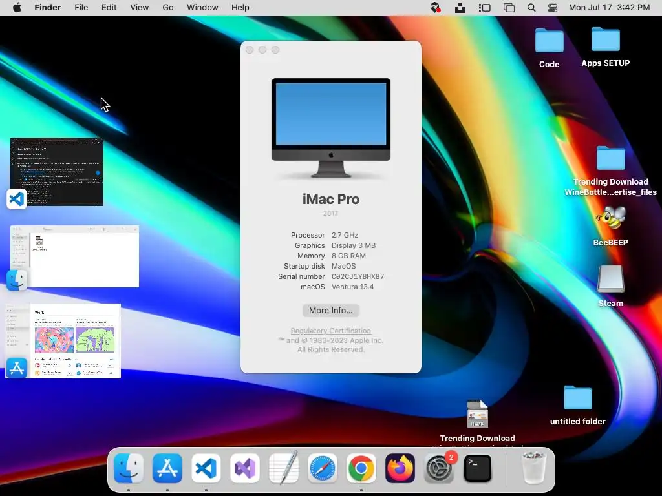Click the More Info... button

330,311
